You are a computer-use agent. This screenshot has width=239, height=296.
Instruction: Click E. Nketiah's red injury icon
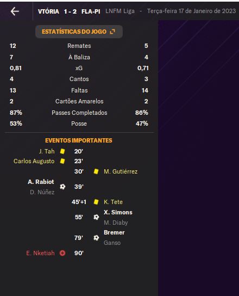click(x=62, y=253)
